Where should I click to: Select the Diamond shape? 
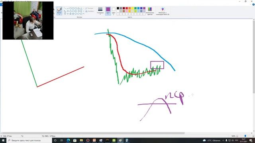pos(68,11)
